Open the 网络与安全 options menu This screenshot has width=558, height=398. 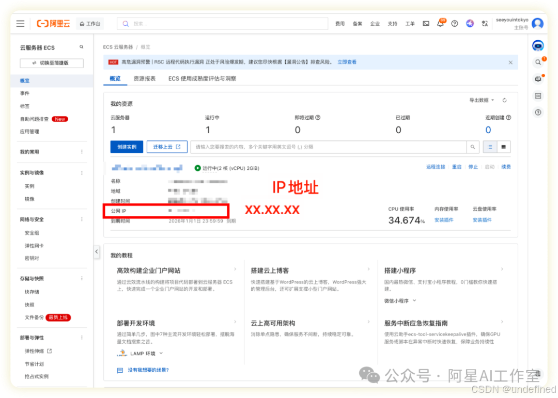pyautogui.click(x=82, y=219)
